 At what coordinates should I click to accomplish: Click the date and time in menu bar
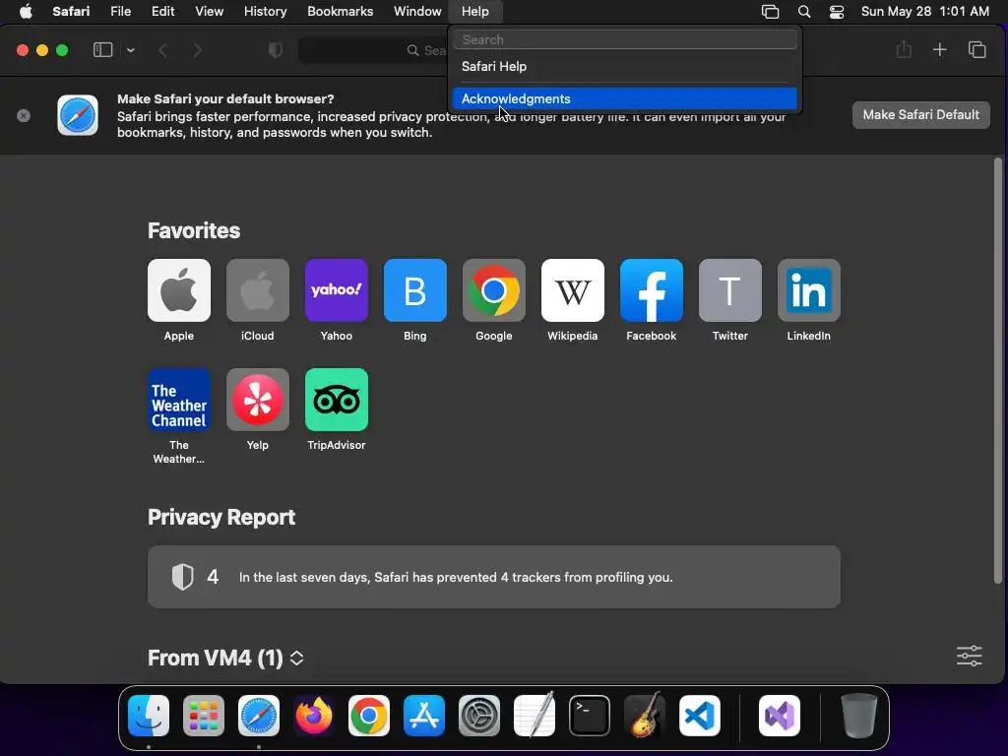point(925,12)
